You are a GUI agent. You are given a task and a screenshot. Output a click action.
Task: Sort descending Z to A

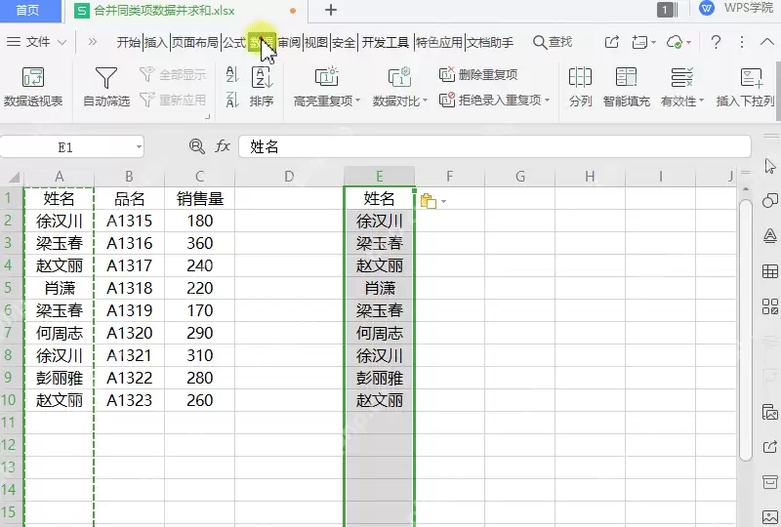pos(232,100)
